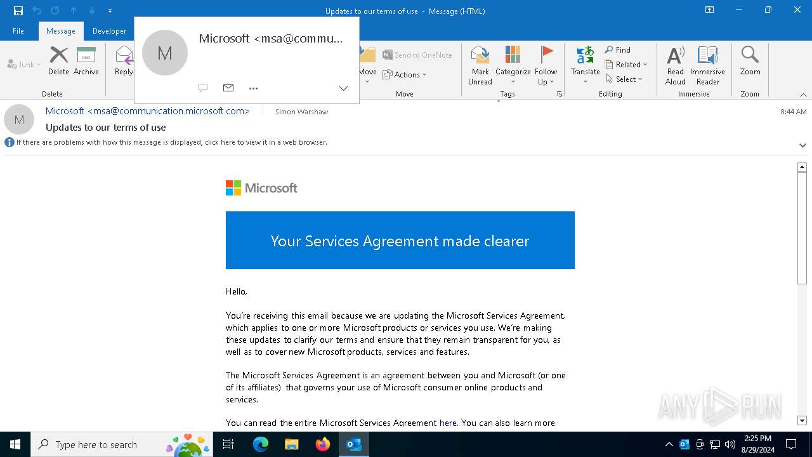Screen dimensions: 812x457
Task: Click the volume icon in system tray
Action: tap(730, 444)
